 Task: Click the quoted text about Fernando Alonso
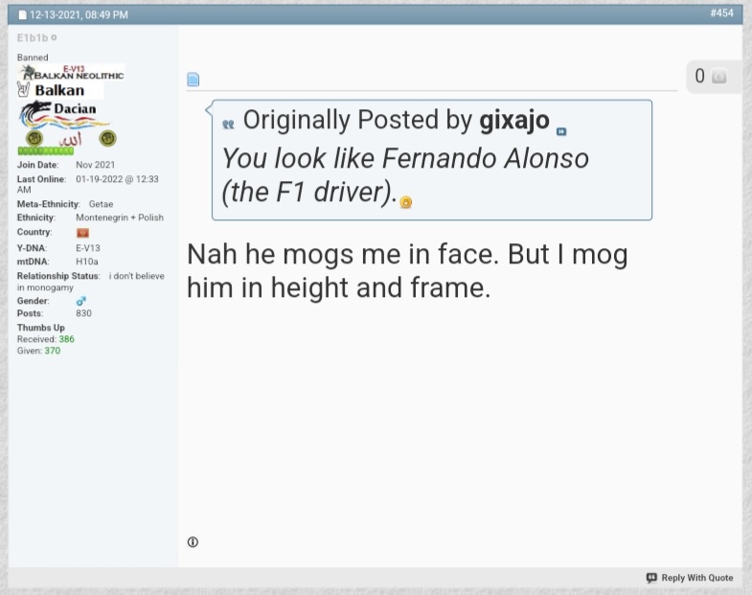click(405, 174)
